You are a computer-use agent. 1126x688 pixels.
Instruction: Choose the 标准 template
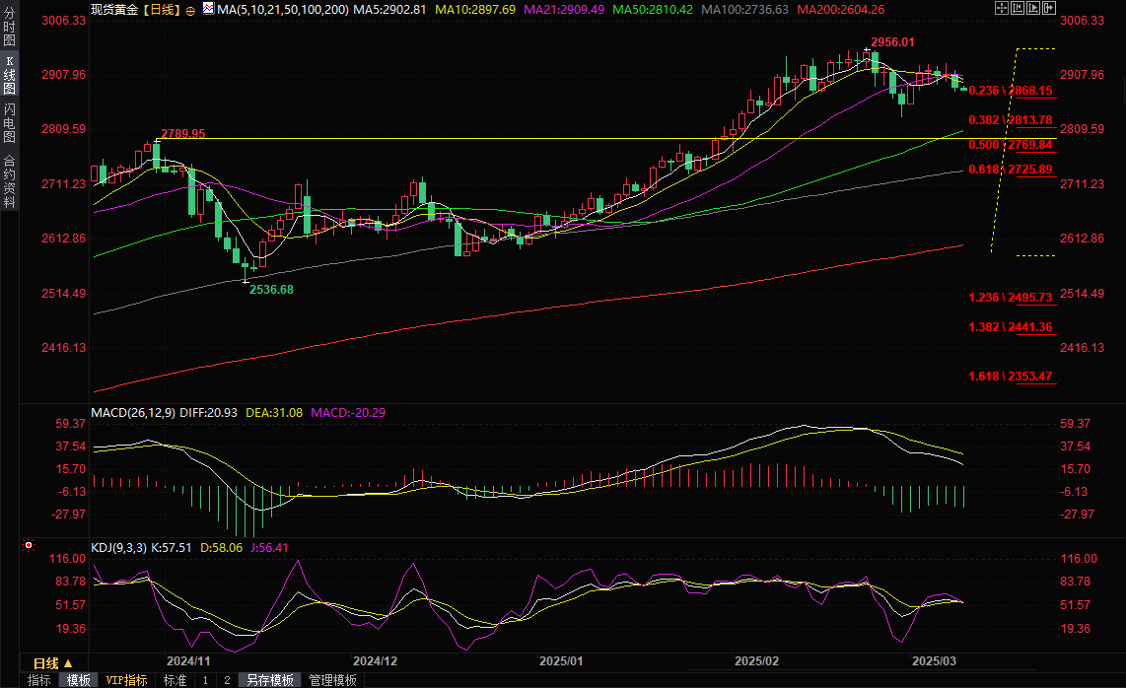(175, 680)
